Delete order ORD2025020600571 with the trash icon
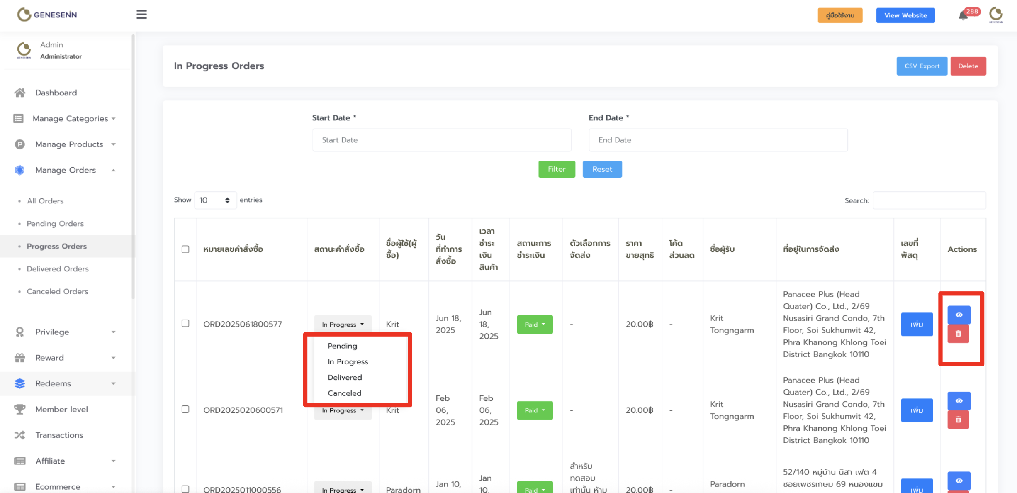Image resolution: width=1017 pixels, height=493 pixels. (958, 420)
